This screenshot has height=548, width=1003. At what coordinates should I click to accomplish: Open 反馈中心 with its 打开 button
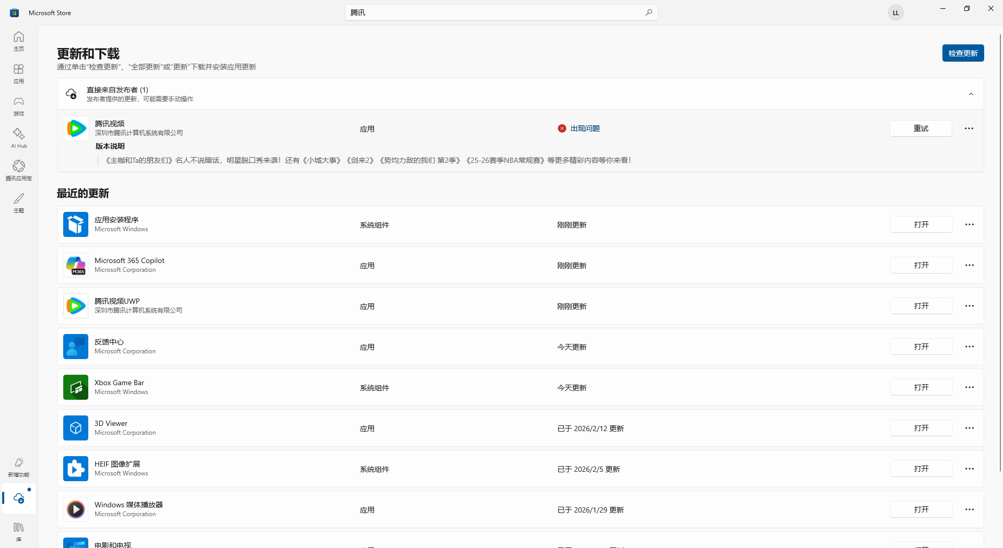tap(922, 347)
